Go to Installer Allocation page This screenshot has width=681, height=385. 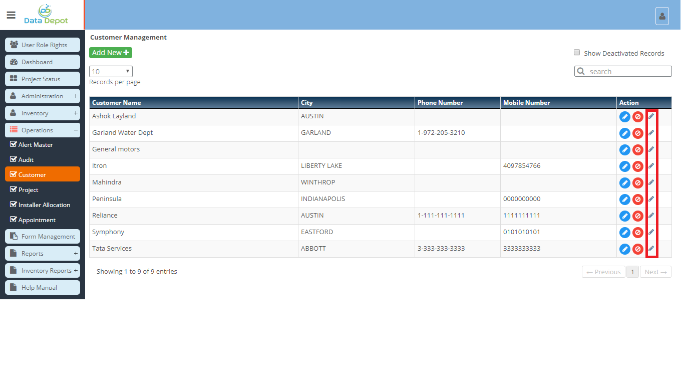(44, 205)
